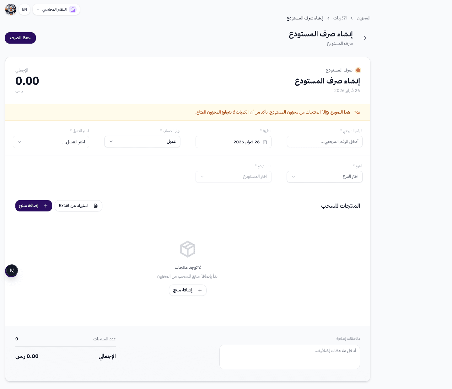
Task: Click the trending-down icon in the yellow warning banner
Action: [357, 112]
